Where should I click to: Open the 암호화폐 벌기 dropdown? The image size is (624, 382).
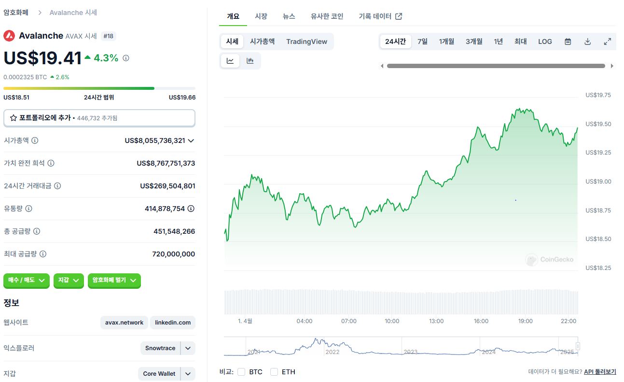point(114,280)
